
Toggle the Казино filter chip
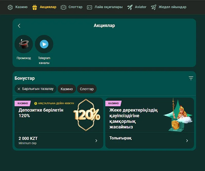tap(67, 89)
